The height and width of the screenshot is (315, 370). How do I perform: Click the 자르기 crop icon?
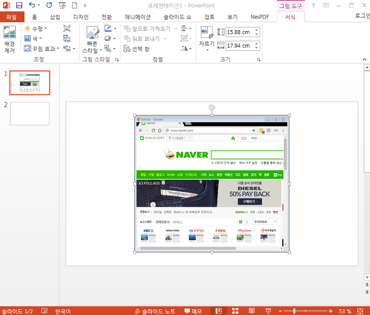click(207, 32)
